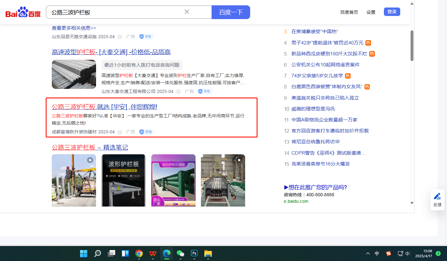Open the 高速波型护栏板 [大秦交通] result title

(111, 52)
